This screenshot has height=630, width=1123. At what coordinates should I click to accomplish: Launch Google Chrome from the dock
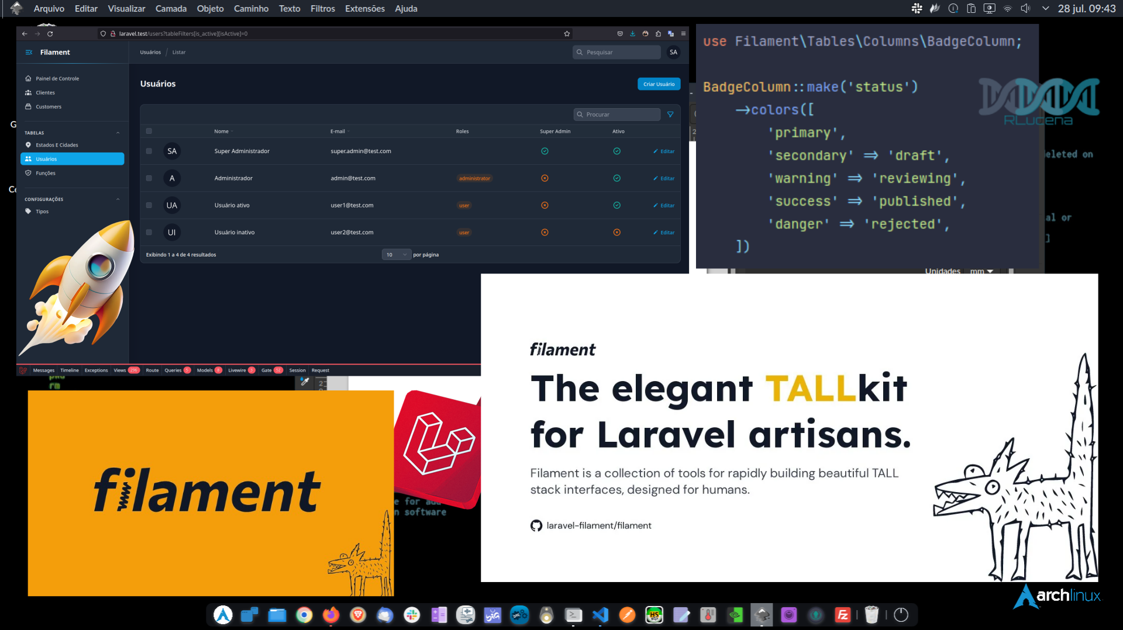(304, 615)
